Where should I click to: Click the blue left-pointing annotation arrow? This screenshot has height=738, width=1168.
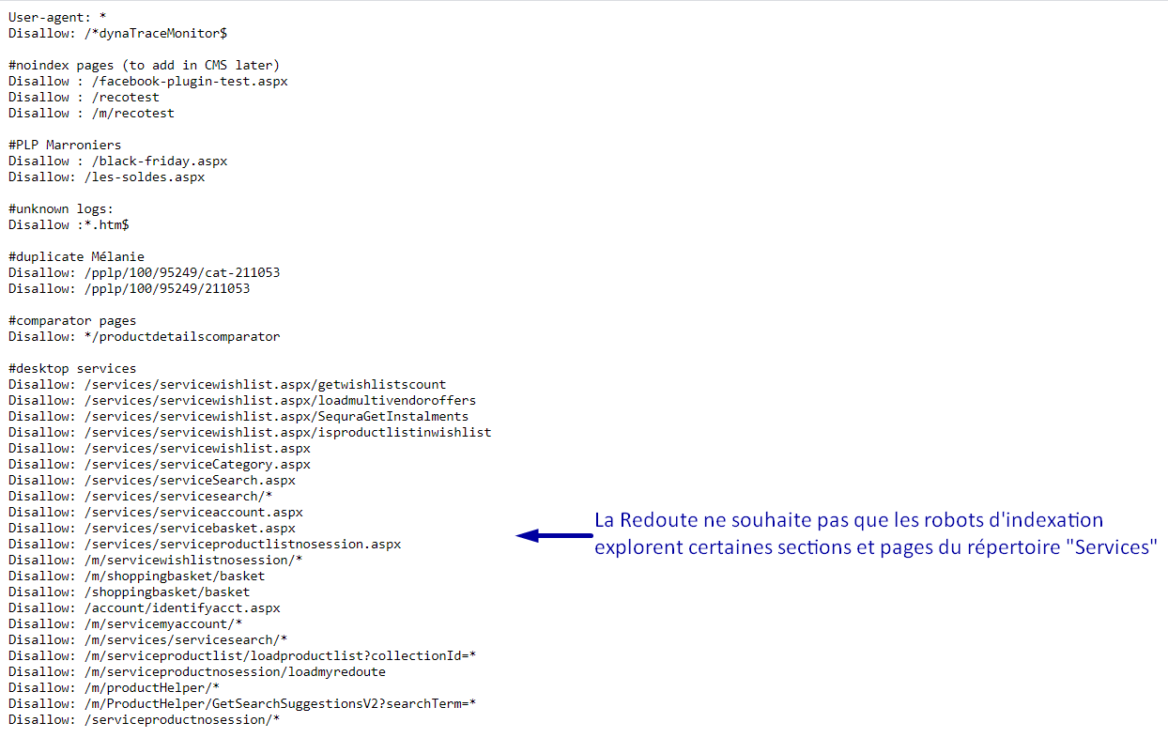pyautogui.click(x=554, y=535)
